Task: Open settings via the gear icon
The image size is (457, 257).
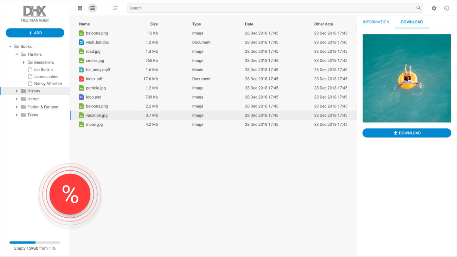Action: click(434, 8)
